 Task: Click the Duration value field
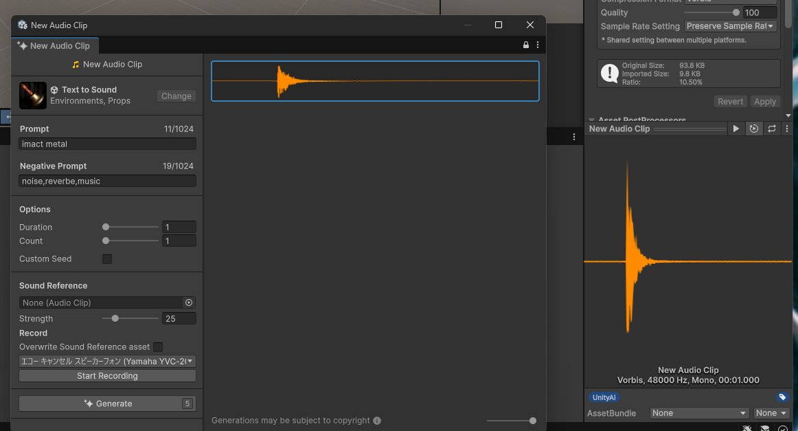[179, 228]
